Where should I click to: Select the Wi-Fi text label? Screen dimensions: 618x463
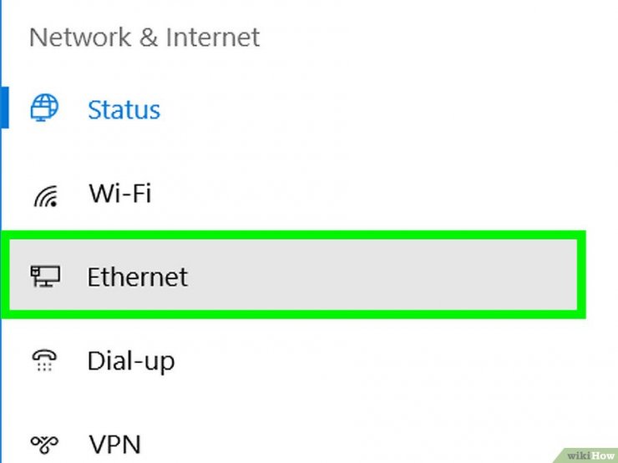pyautogui.click(x=119, y=193)
